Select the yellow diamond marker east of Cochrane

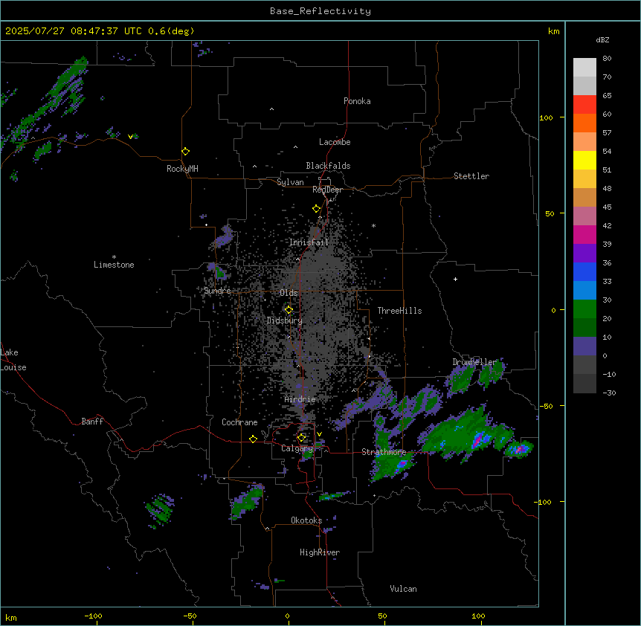(253, 439)
